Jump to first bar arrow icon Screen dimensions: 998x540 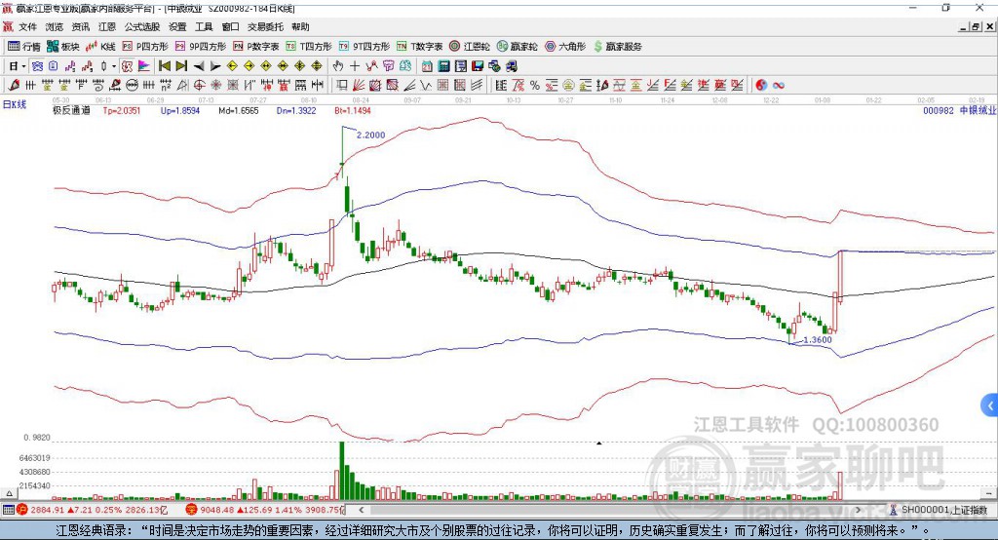(164, 66)
